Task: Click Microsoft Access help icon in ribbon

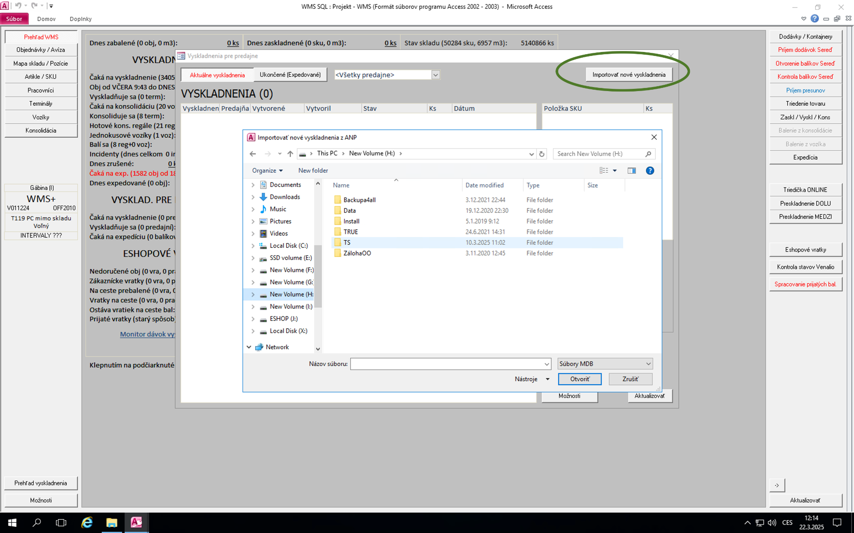Action: click(814, 18)
